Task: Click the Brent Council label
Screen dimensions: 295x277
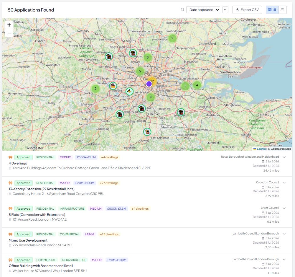Action: pos(270,208)
